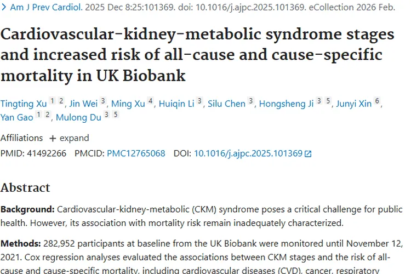The height and width of the screenshot is (274, 411).
Task: Click affiliation superscript 4 after Ming Xu
Action: (151, 101)
